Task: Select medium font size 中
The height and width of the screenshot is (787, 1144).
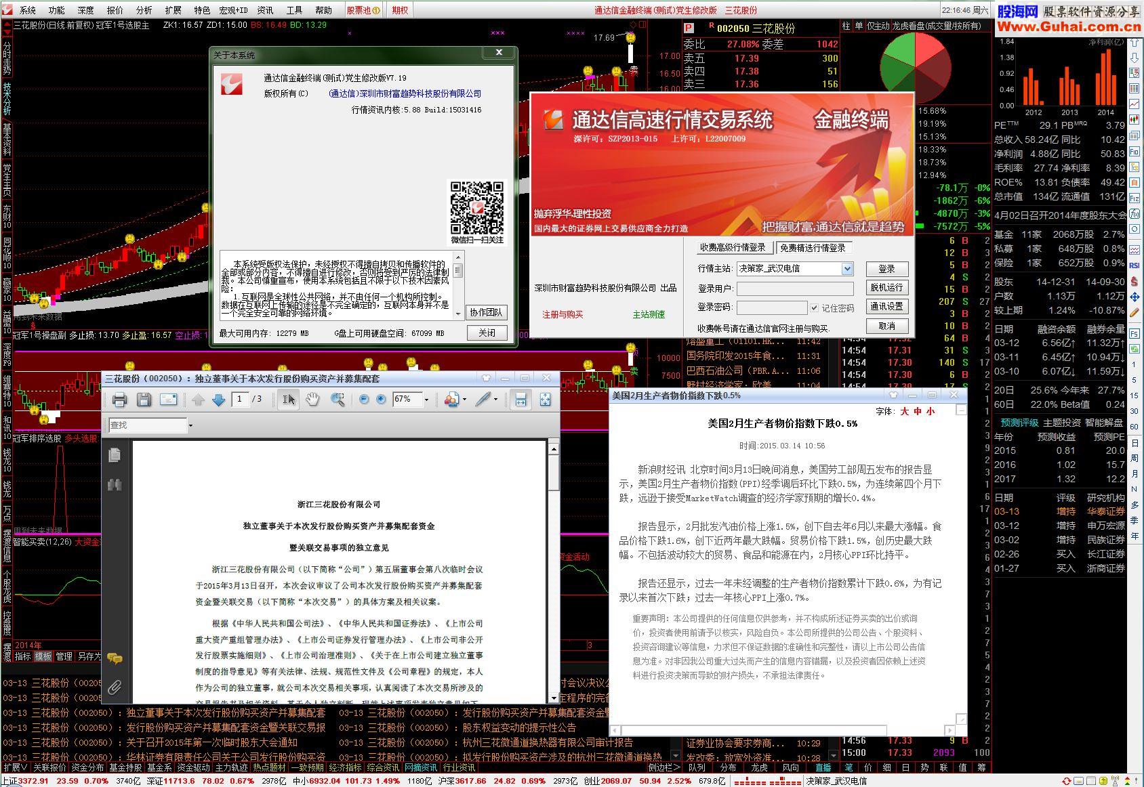Action: click(918, 411)
